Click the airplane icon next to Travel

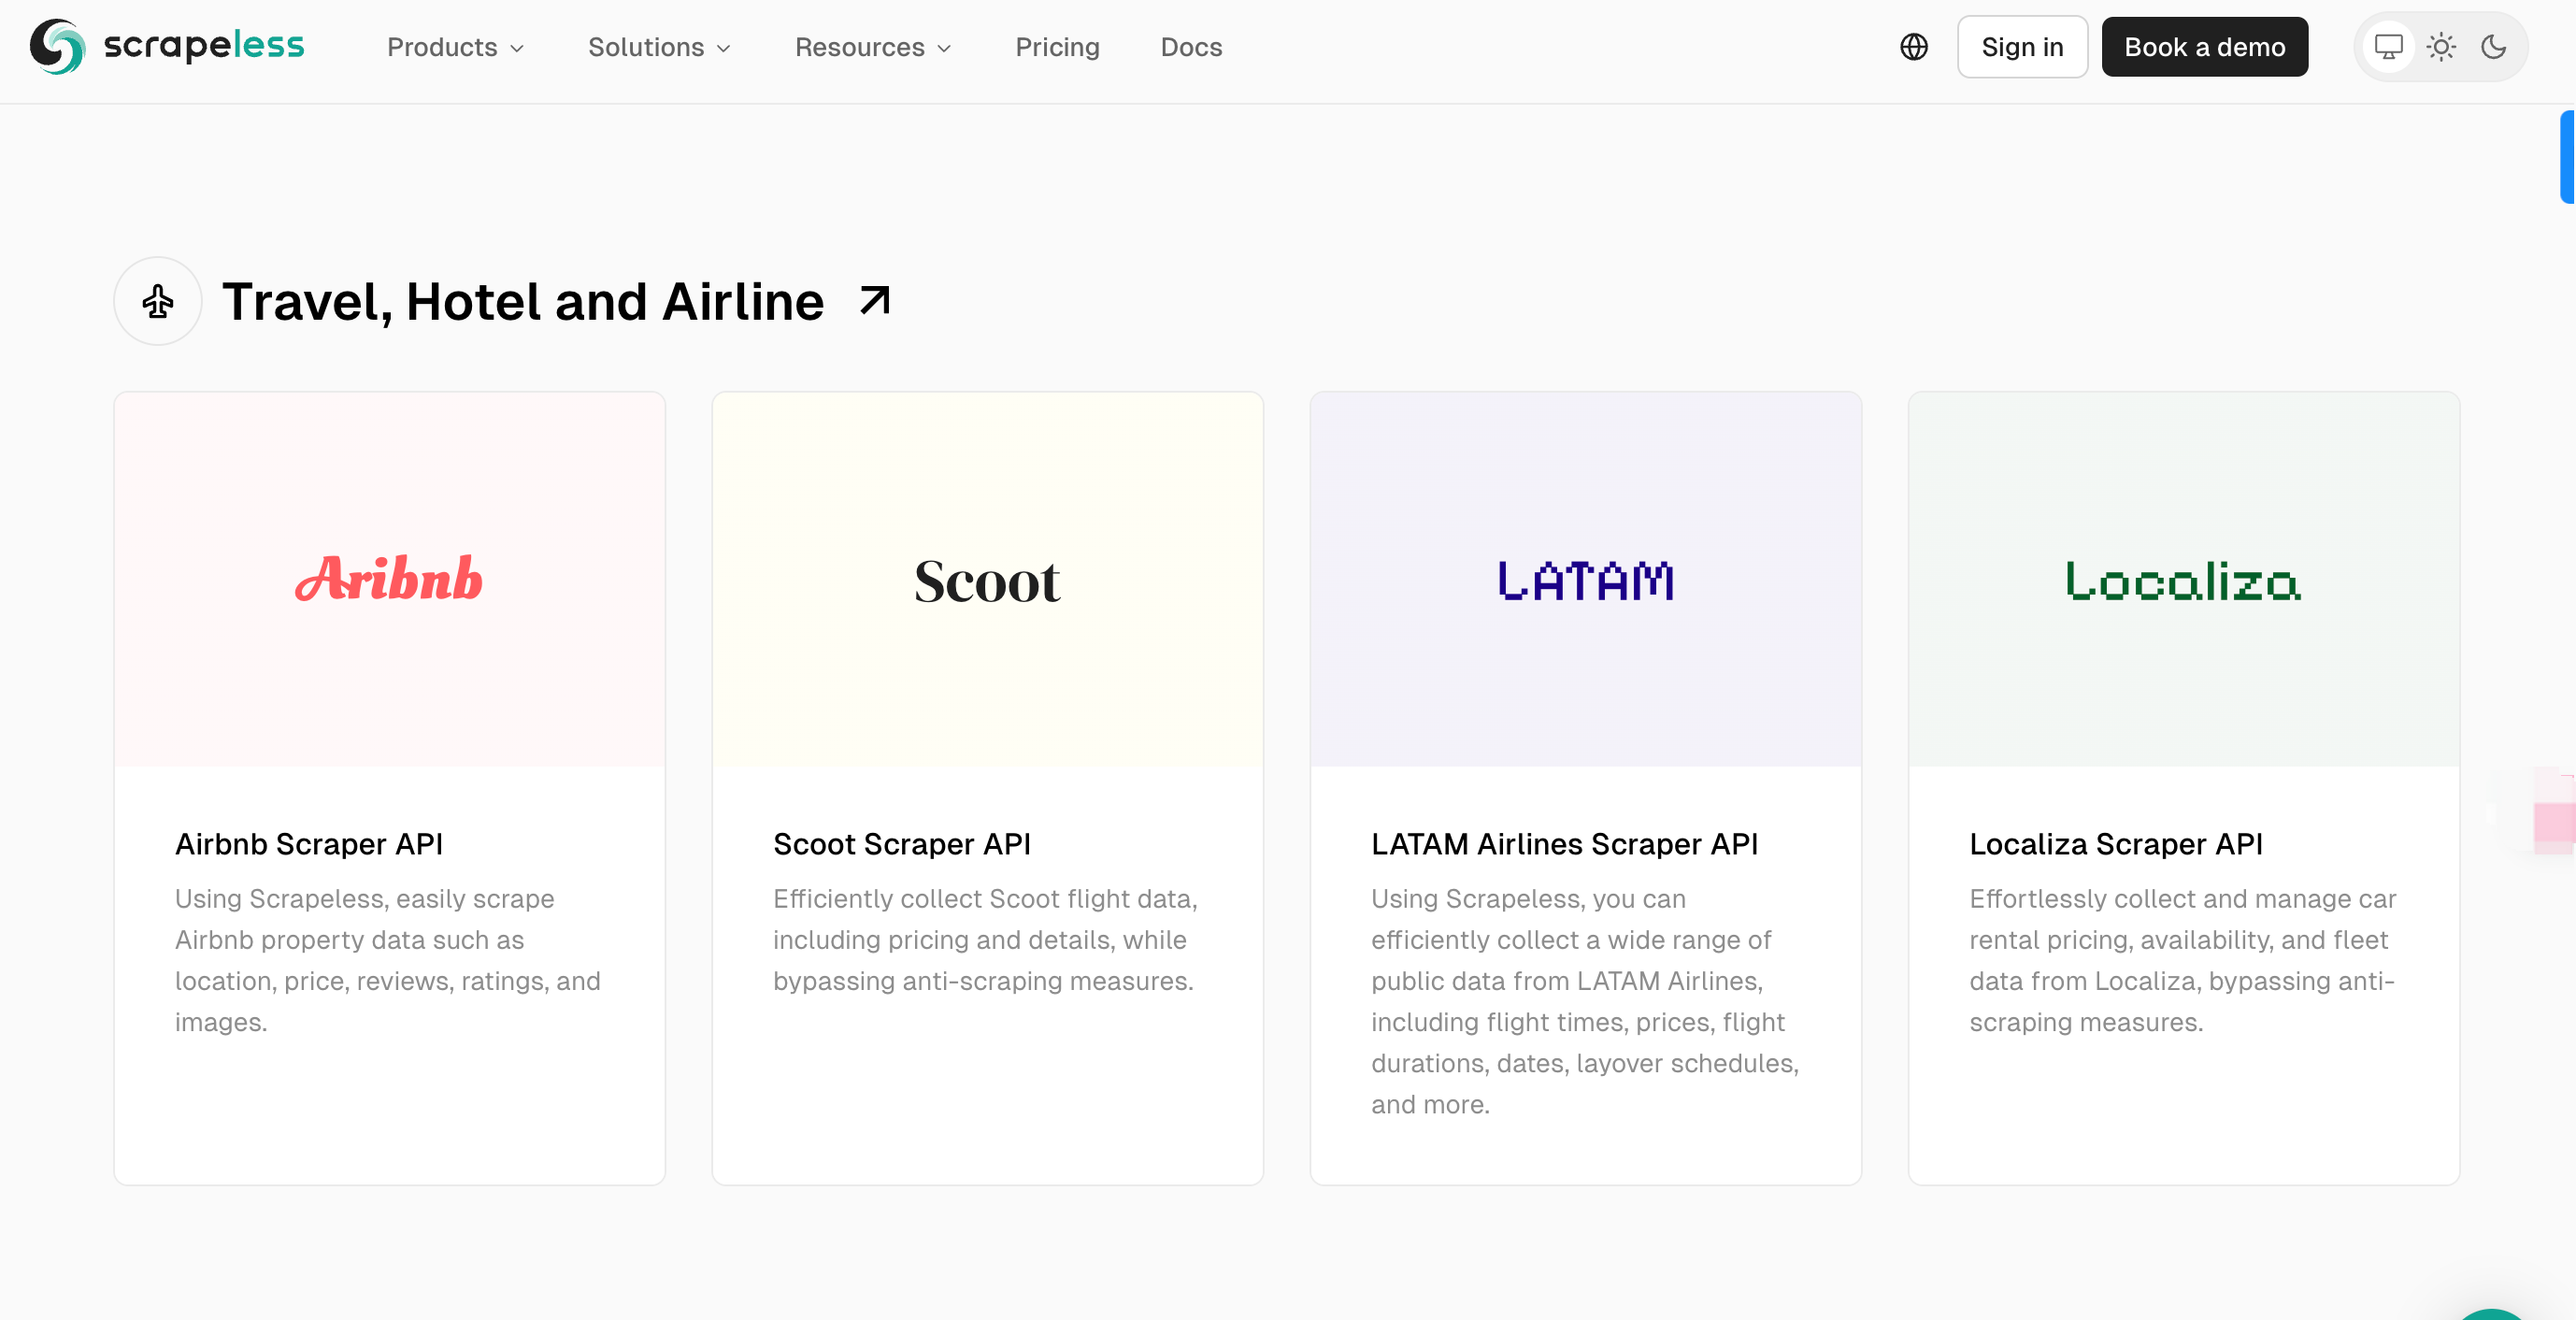pos(160,301)
